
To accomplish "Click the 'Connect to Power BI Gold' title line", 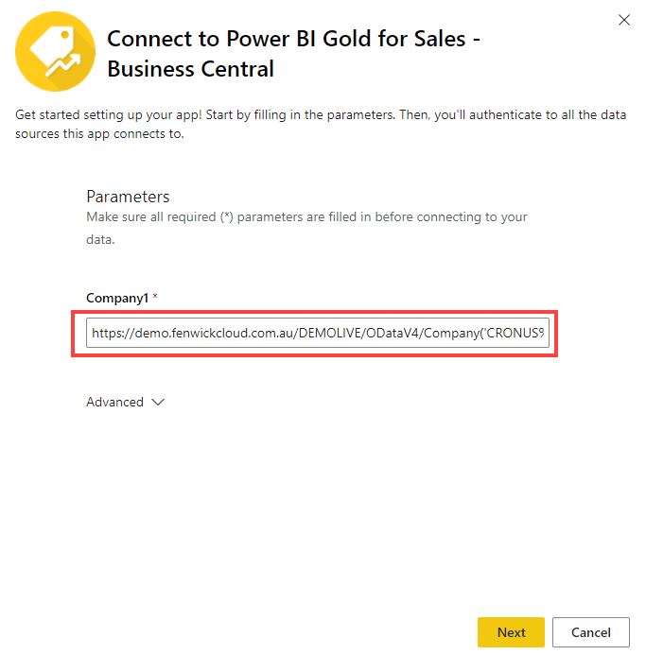I will click(293, 39).
